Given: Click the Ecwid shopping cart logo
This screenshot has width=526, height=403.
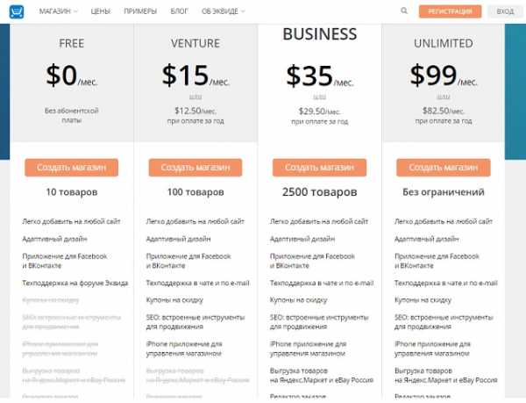Looking at the screenshot, I should pos(16,11).
